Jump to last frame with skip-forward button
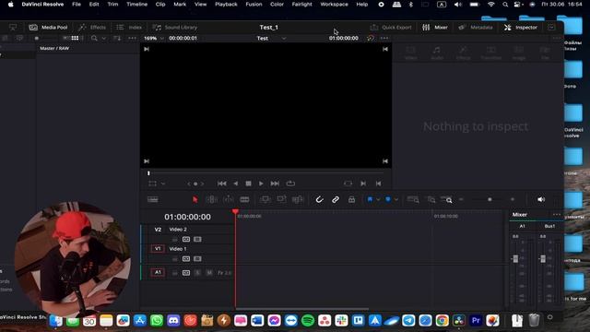Viewport: 590px width, 332px height. (275, 184)
